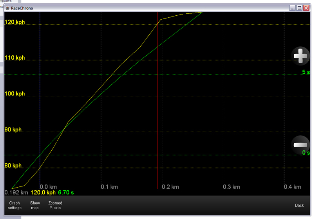
Task: Click the plus zoom-in icon
Action: [301, 56]
